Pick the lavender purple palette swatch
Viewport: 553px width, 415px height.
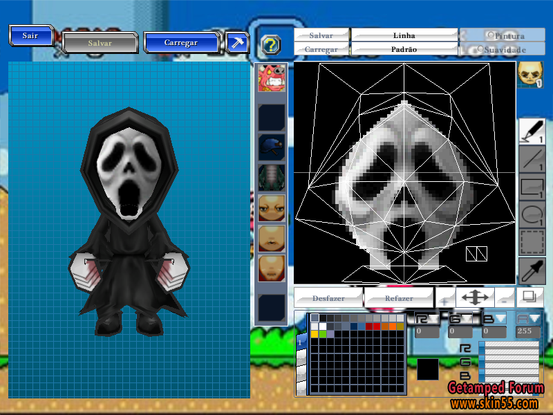(x=330, y=334)
